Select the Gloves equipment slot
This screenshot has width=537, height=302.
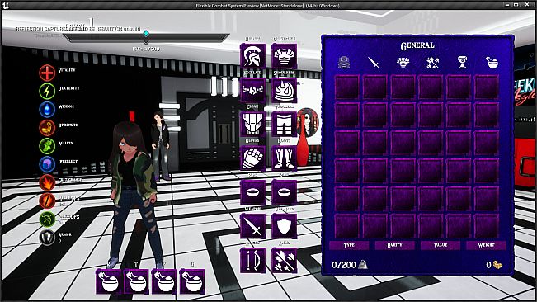pos(252,158)
